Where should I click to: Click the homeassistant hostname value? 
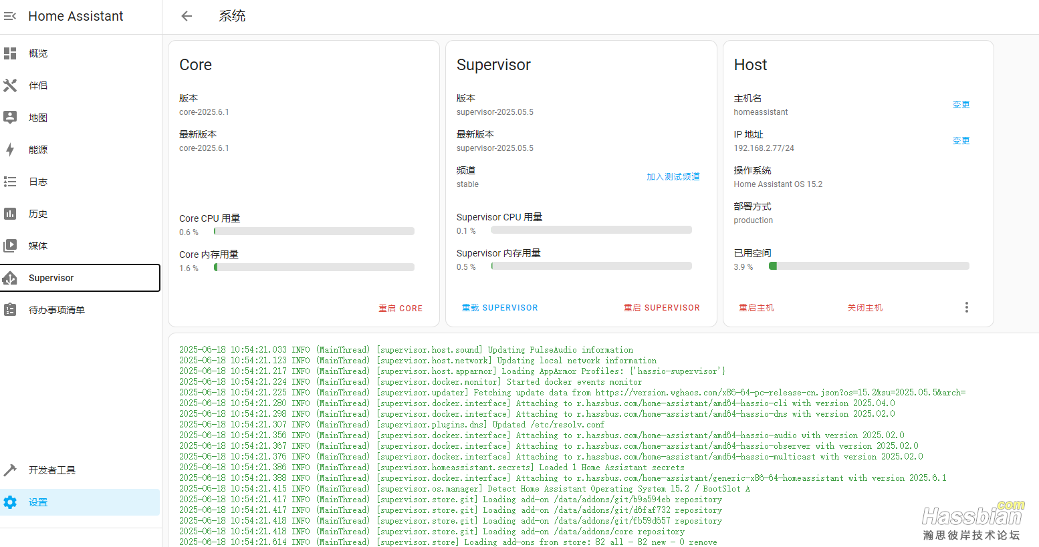(761, 112)
